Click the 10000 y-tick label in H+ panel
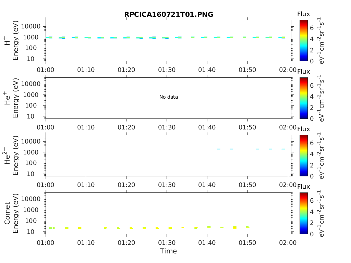This screenshot has width=351, height=263. [x=31, y=26]
